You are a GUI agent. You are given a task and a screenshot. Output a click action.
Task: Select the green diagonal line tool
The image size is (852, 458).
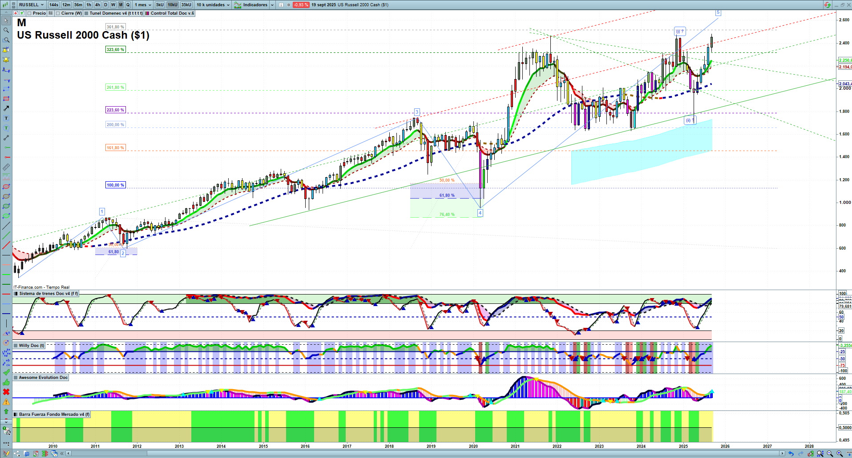pos(6,235)
